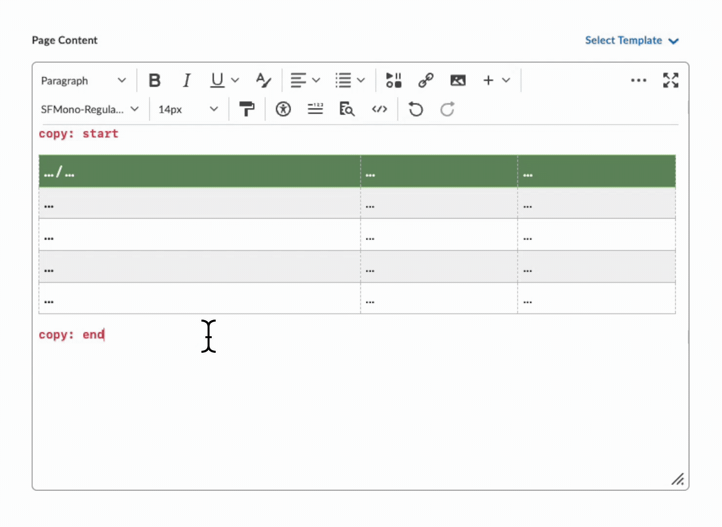
Task: Insert a quicklink
Action: point(426,81)
